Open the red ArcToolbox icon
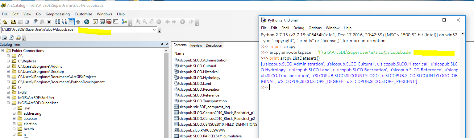The width and height of the screenshot is (474, 138). [109, 22]
